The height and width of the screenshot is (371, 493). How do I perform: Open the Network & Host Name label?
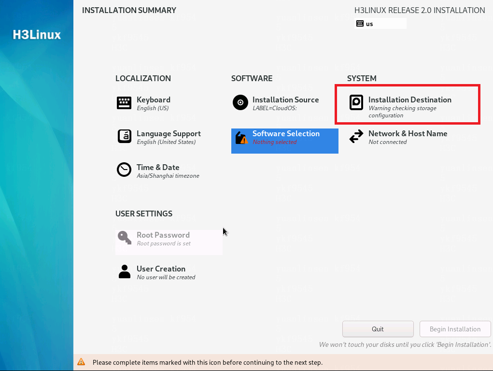408,133
